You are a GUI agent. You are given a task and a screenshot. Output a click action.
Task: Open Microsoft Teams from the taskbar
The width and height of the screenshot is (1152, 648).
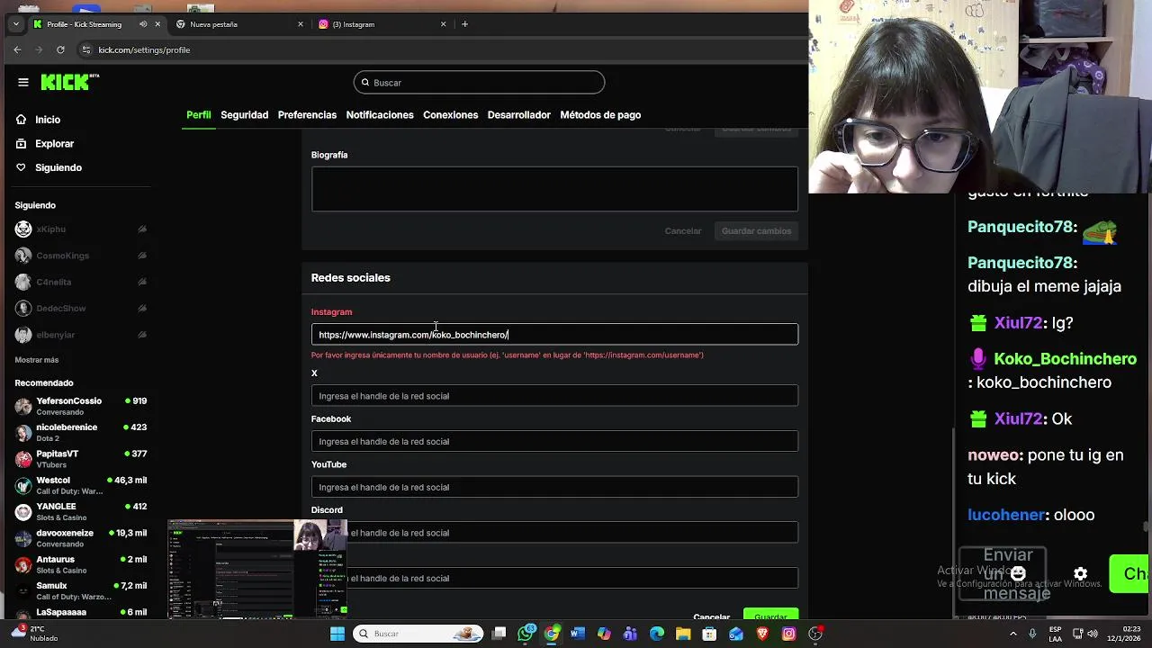point(630,634)
